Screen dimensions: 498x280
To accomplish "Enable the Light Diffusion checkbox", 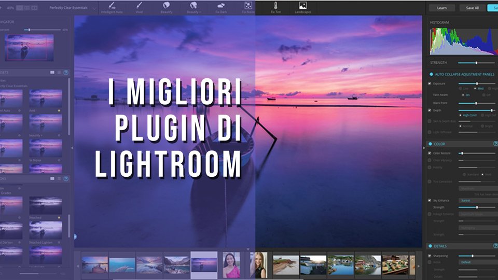I will pos(430,132).
